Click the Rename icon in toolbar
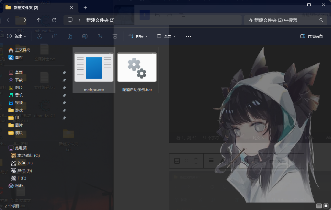Screen dimensions: 331x210 [x=85, y=36]
